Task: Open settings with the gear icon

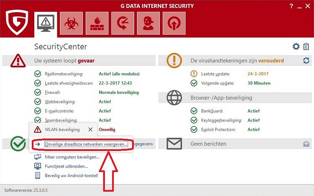Action: 296,46
